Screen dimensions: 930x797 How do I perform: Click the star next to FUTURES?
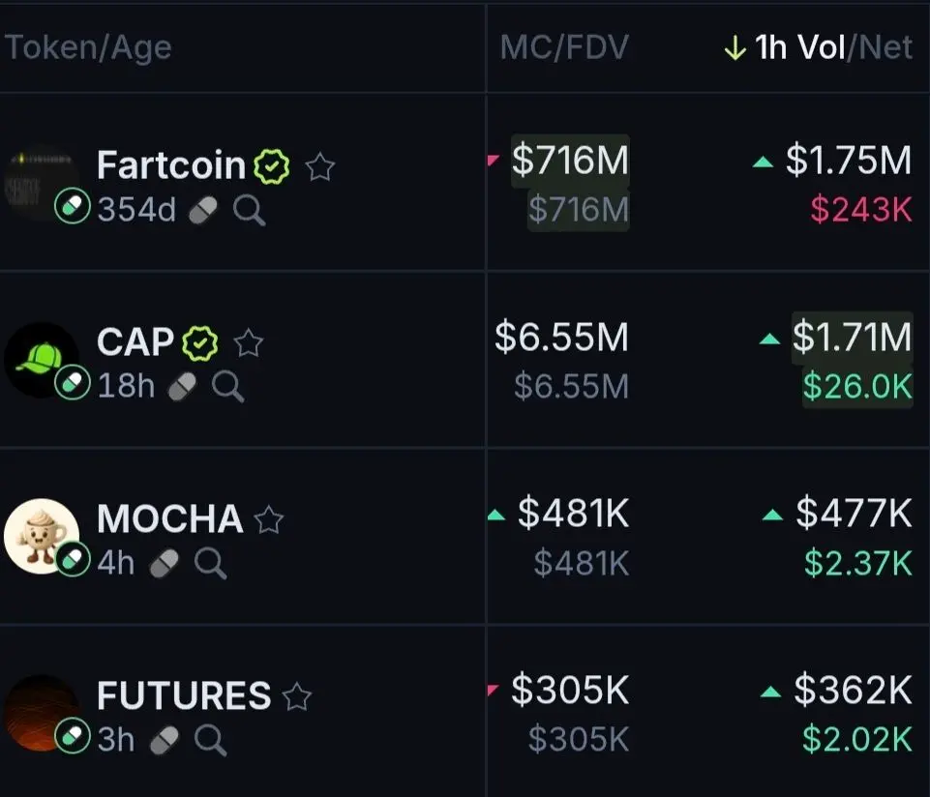click(296, 696)
